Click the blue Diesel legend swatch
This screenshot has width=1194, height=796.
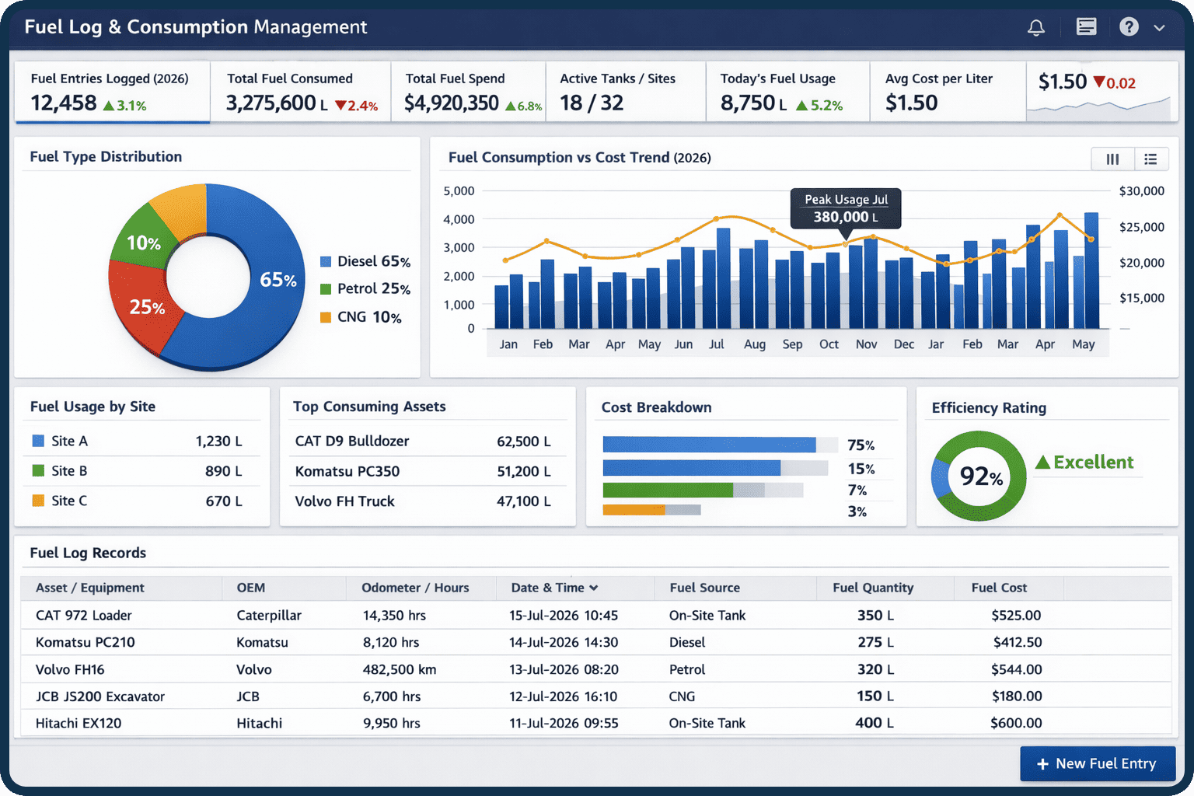tap(326, 261)
